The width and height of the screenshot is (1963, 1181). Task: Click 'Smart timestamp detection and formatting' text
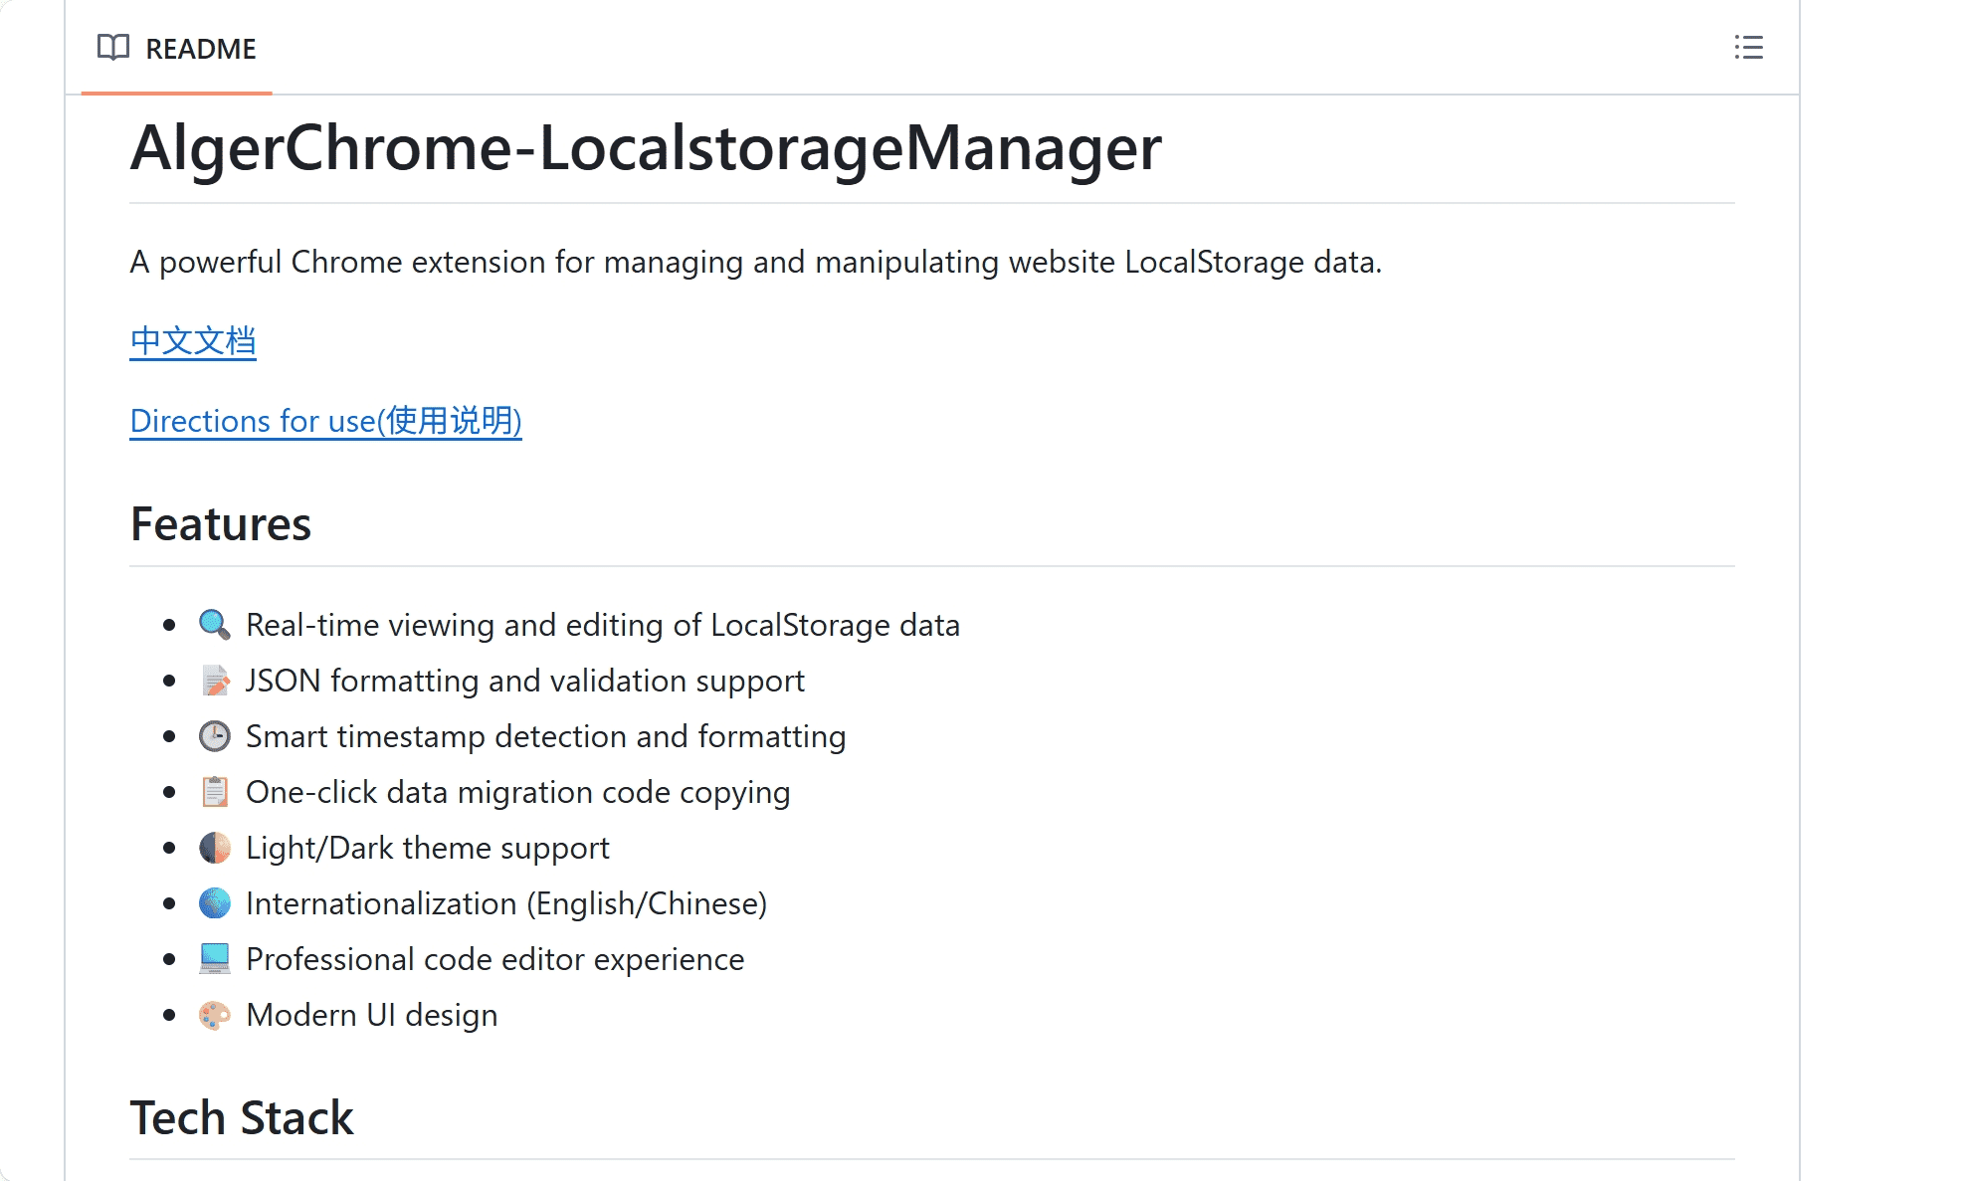coord(546,737)
